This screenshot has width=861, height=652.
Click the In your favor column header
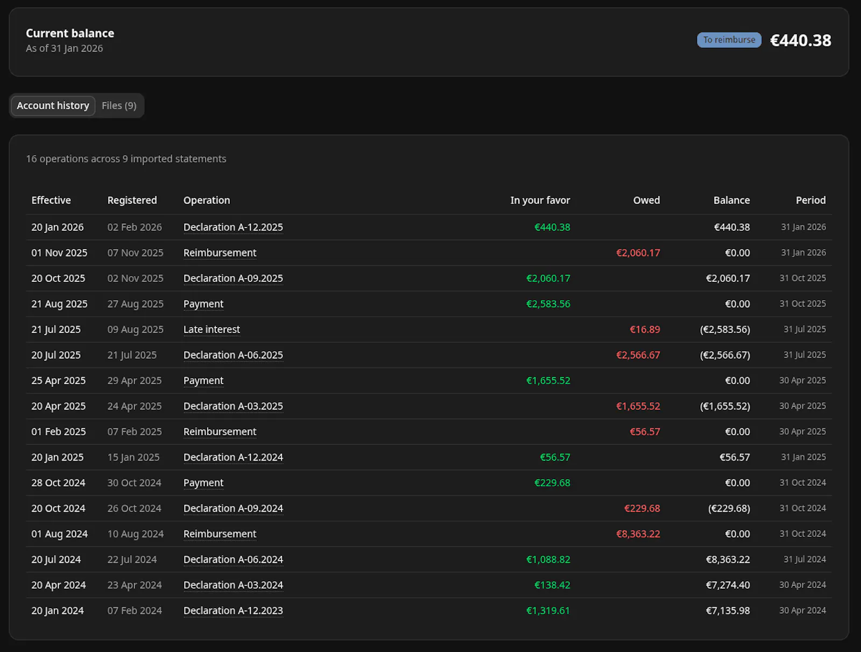pyautogui.click(x=540, y=200)
